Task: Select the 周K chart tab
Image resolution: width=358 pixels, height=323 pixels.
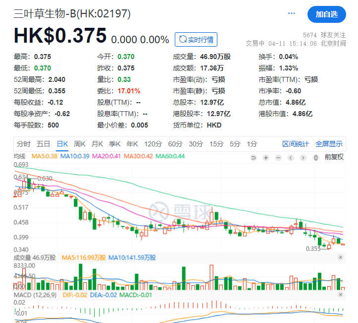Action: (80, 144)
